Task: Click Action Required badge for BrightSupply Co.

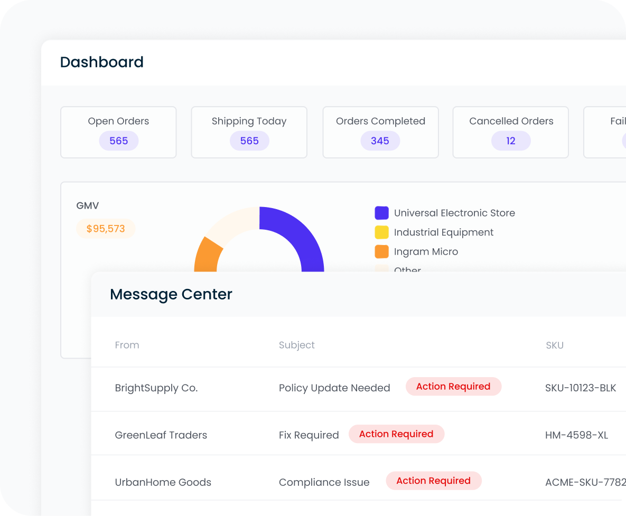Action: click(453, 387)
